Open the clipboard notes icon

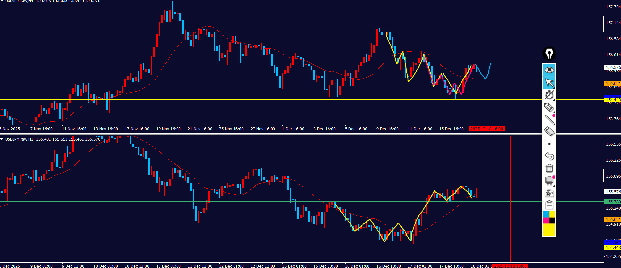(x=549, y=205)
